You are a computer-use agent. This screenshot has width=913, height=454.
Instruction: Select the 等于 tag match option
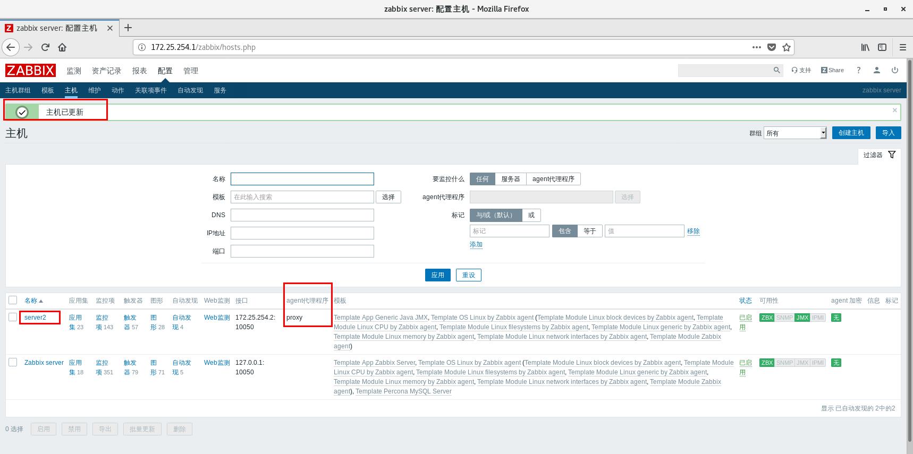click(x=590, y=231)
